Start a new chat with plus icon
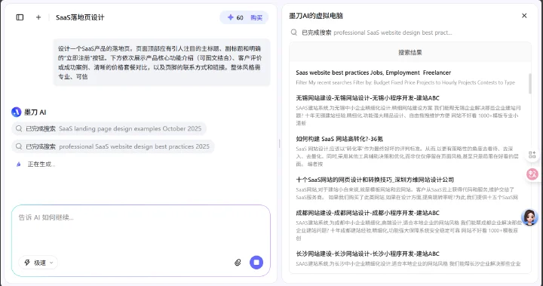 click(38, 17)
